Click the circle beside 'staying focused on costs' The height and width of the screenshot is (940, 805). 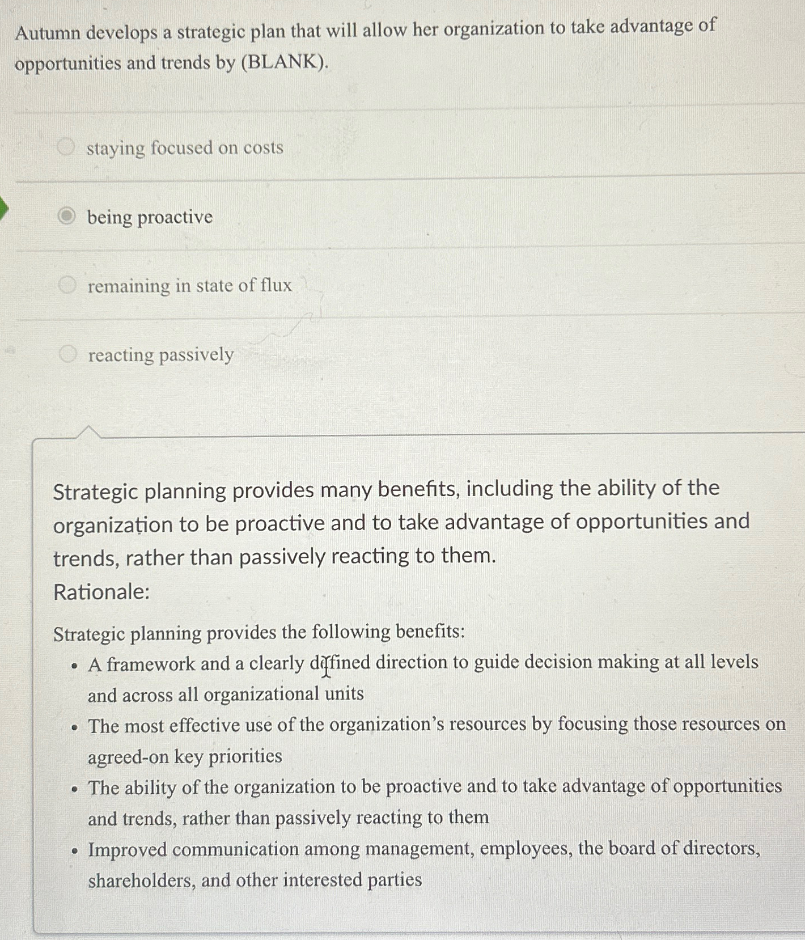68,147
